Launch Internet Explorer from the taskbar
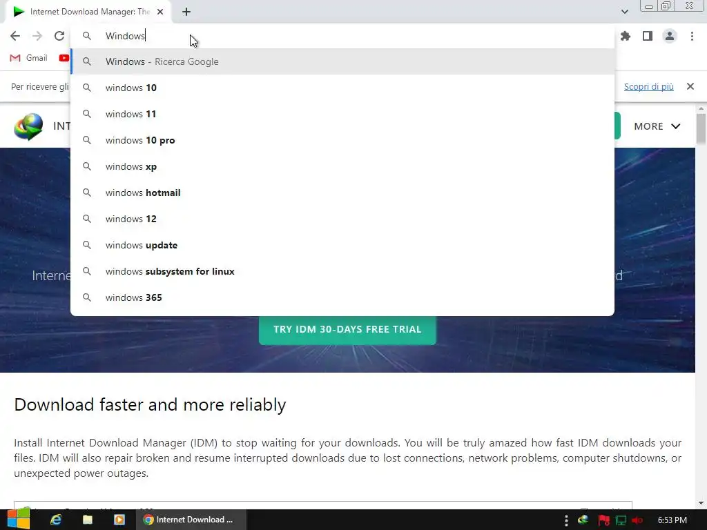Image resolution: width=707 pixels, height=530 pixels. coord(56,520)
